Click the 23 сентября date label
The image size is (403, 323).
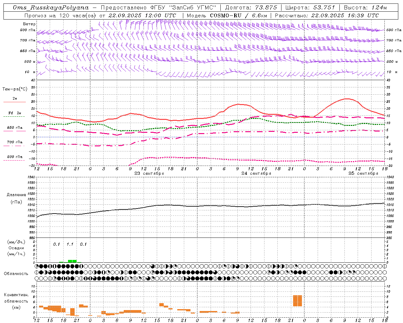point(149,173)
